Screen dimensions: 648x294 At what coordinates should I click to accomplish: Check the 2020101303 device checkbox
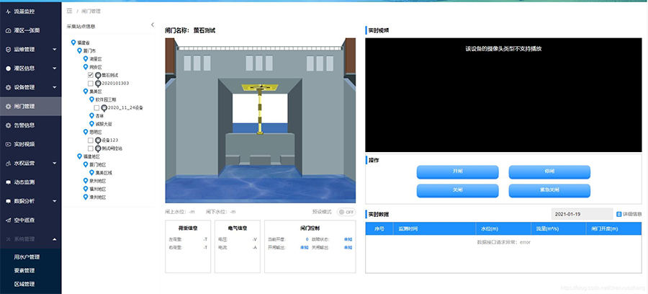pyautogui.click(x=90, y=84)
